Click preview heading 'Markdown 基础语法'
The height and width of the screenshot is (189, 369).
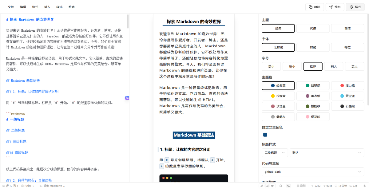pyautogui.click(x=194, y=135)
